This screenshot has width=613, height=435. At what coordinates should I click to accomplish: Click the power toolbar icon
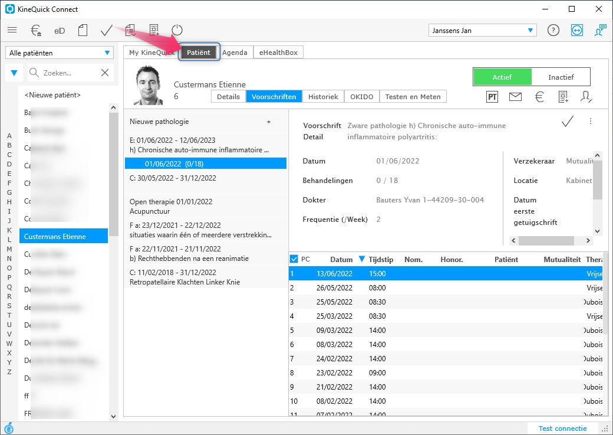tap(177, 30)
